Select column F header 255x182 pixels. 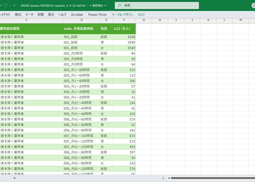pyautogui.click(x=124, y=20)
